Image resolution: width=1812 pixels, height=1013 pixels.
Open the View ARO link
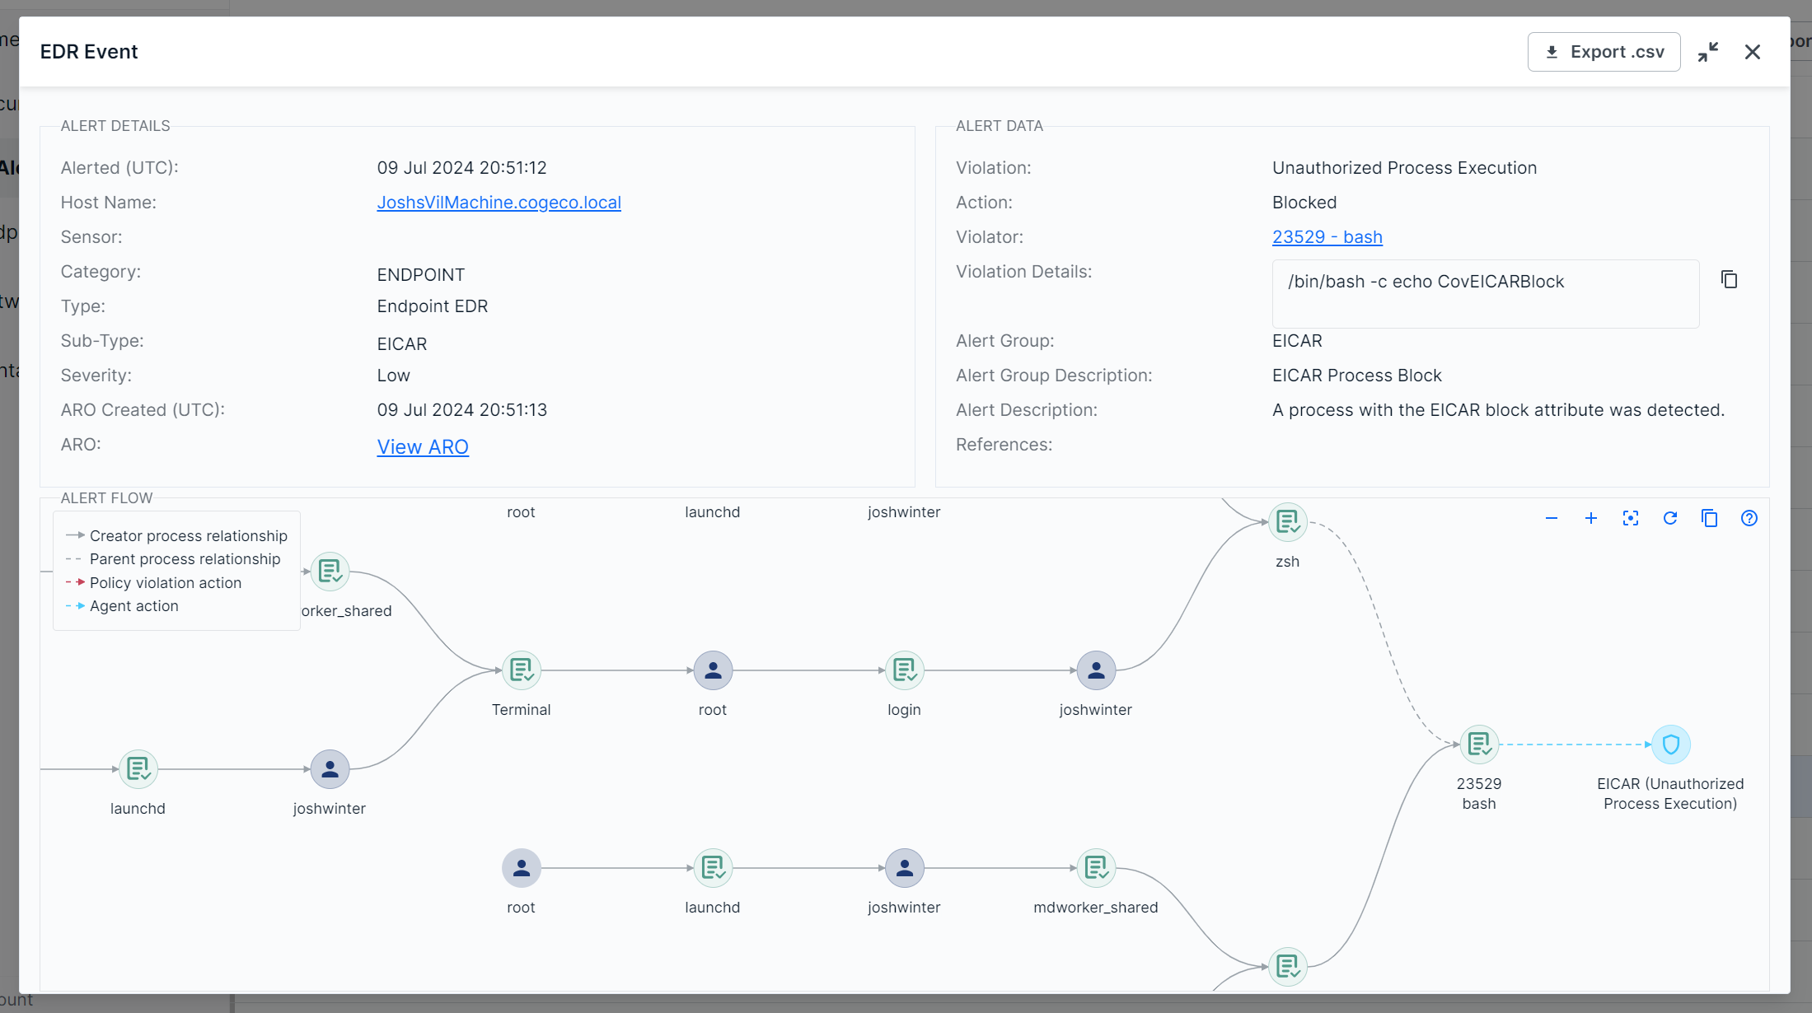423,446
